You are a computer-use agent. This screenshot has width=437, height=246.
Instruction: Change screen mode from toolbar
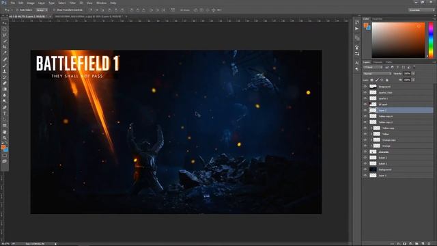(5, 161)
